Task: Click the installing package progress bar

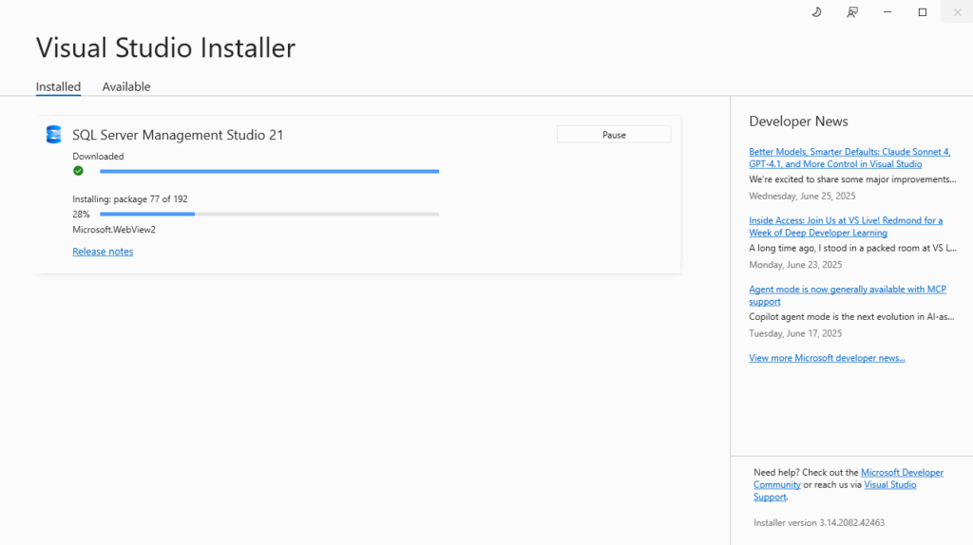Action: [x=269, y=214]
